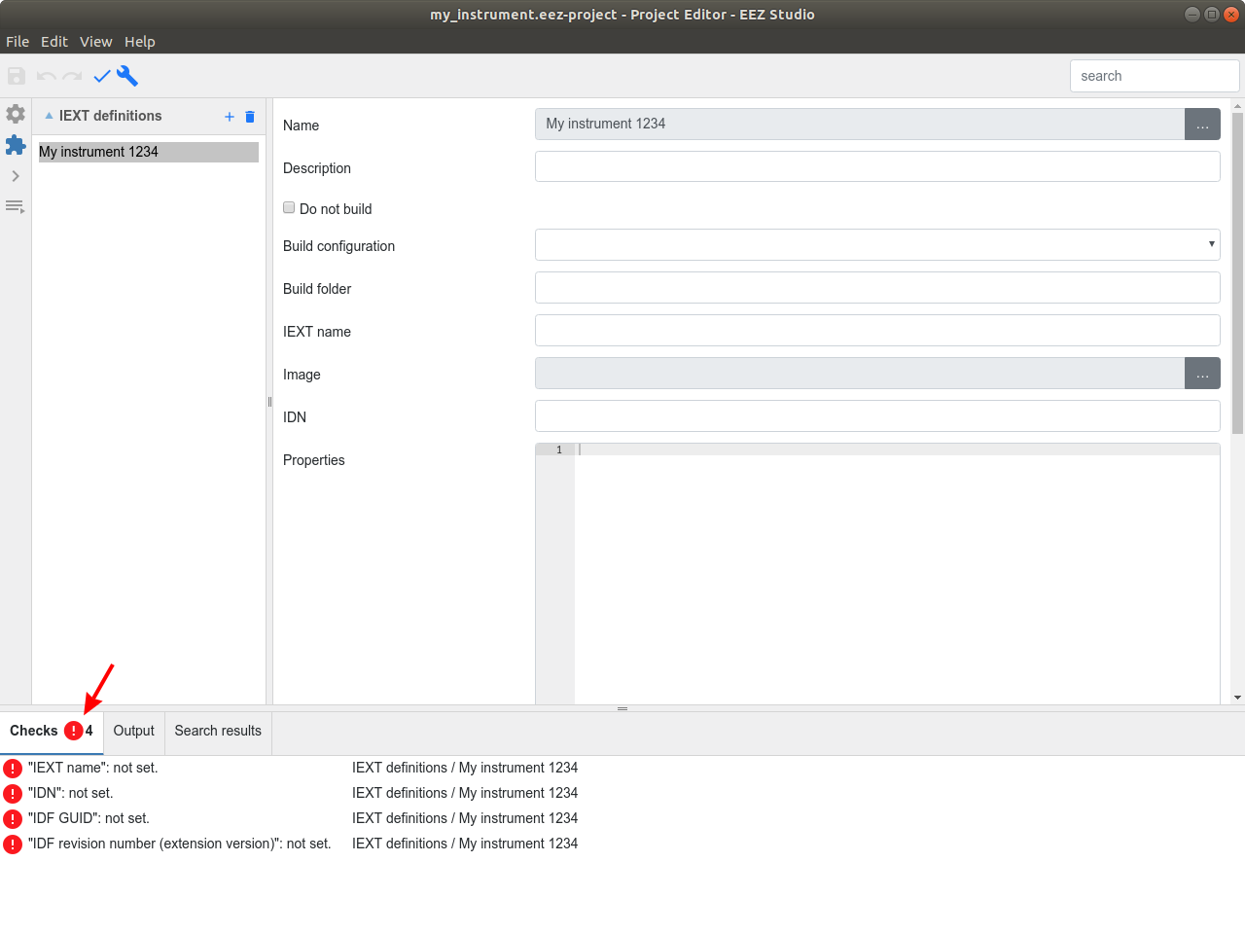The image size is (1245, 934).
Task: Delete selected IEXT definition trash icon
Action: click(x=250, y=117)
